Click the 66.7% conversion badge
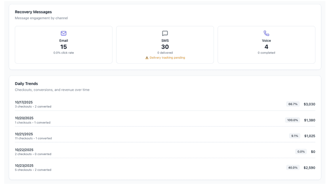The width and height of the screenshot is (328, 184). 293,104
